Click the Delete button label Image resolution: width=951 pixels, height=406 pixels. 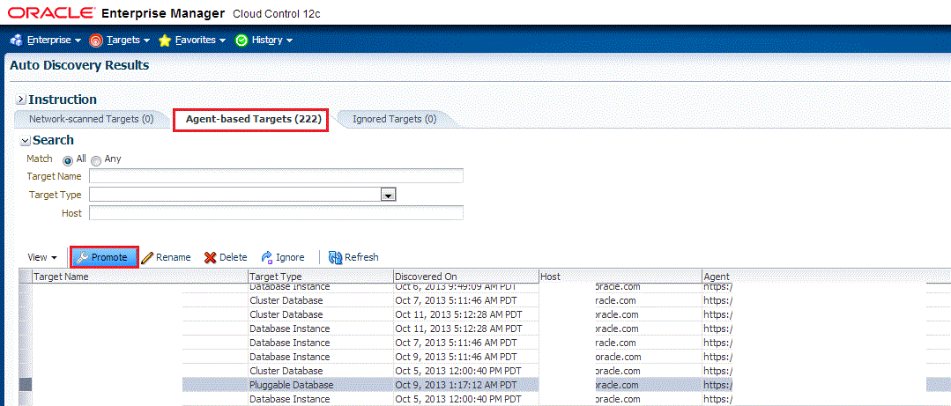click(x=233, y=257)
